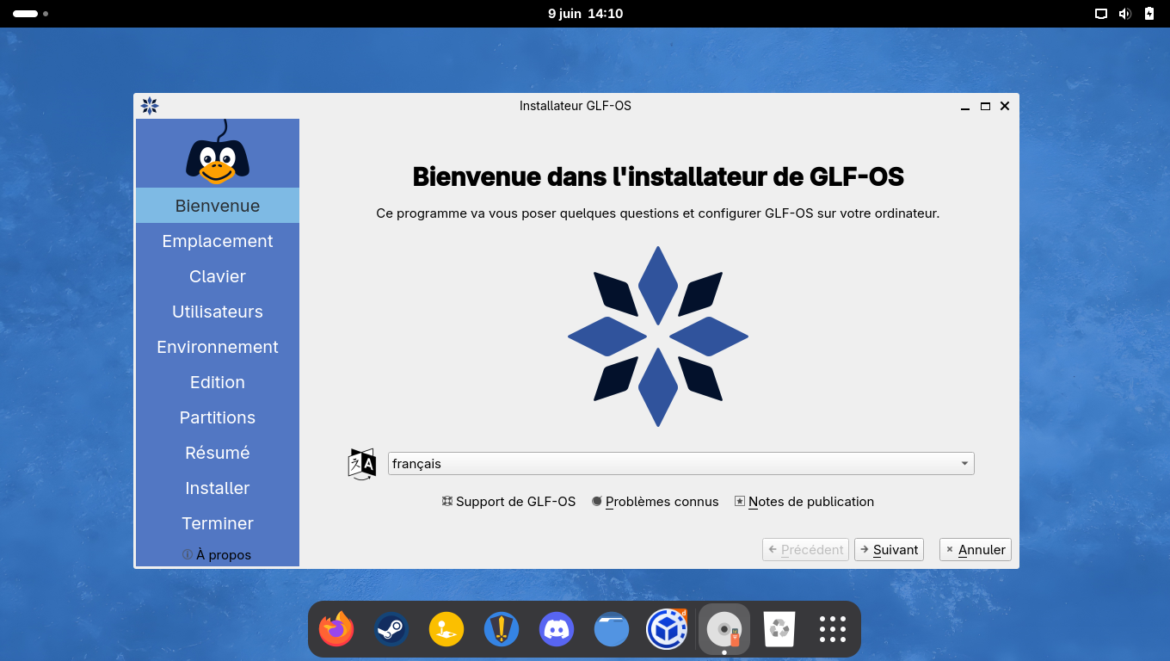
Task: Cancel installation with Annuler button
Action: [975, 550]
